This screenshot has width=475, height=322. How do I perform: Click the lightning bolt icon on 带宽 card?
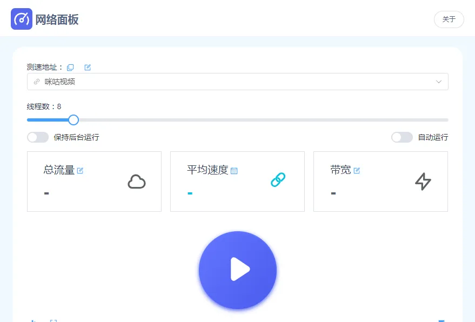coord(423,182)
